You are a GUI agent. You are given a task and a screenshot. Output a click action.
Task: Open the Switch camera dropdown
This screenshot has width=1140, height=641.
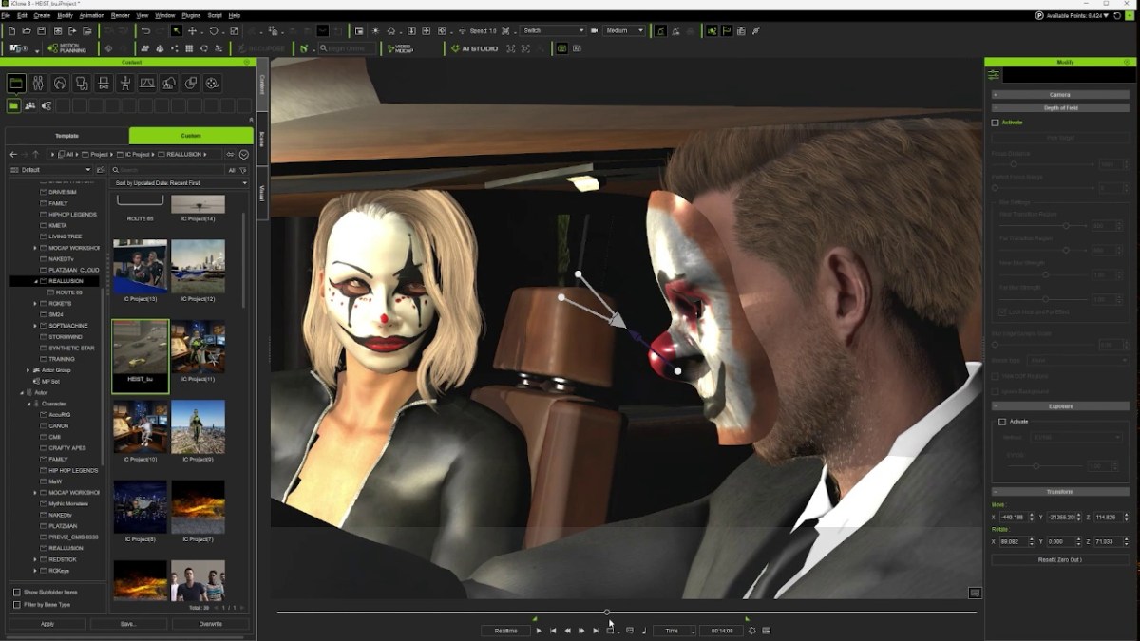point(553,30)
